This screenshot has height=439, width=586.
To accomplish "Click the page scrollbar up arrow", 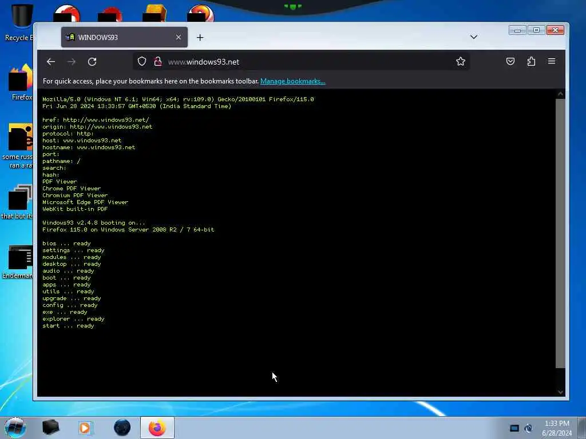I will point(560,94).
